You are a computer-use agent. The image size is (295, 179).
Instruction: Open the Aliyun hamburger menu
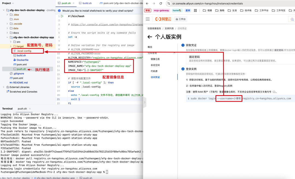(x=148, y=19)
